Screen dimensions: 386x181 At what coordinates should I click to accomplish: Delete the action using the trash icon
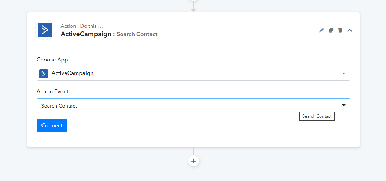[x=340, y=30]
